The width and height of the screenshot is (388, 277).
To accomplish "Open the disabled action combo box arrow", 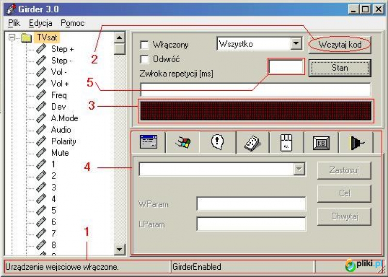I will (299, 169).
